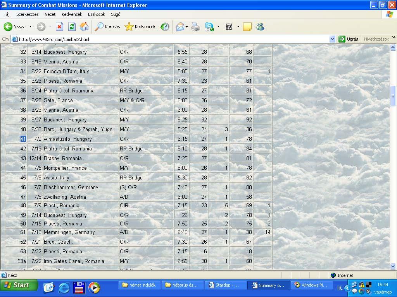Stop page loading with red X icon
Screen dimensions: 397x297
pos(59,27)
